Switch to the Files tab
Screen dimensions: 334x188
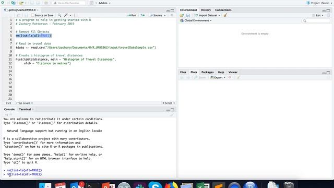pyautogui.click(x=183, y=72)
